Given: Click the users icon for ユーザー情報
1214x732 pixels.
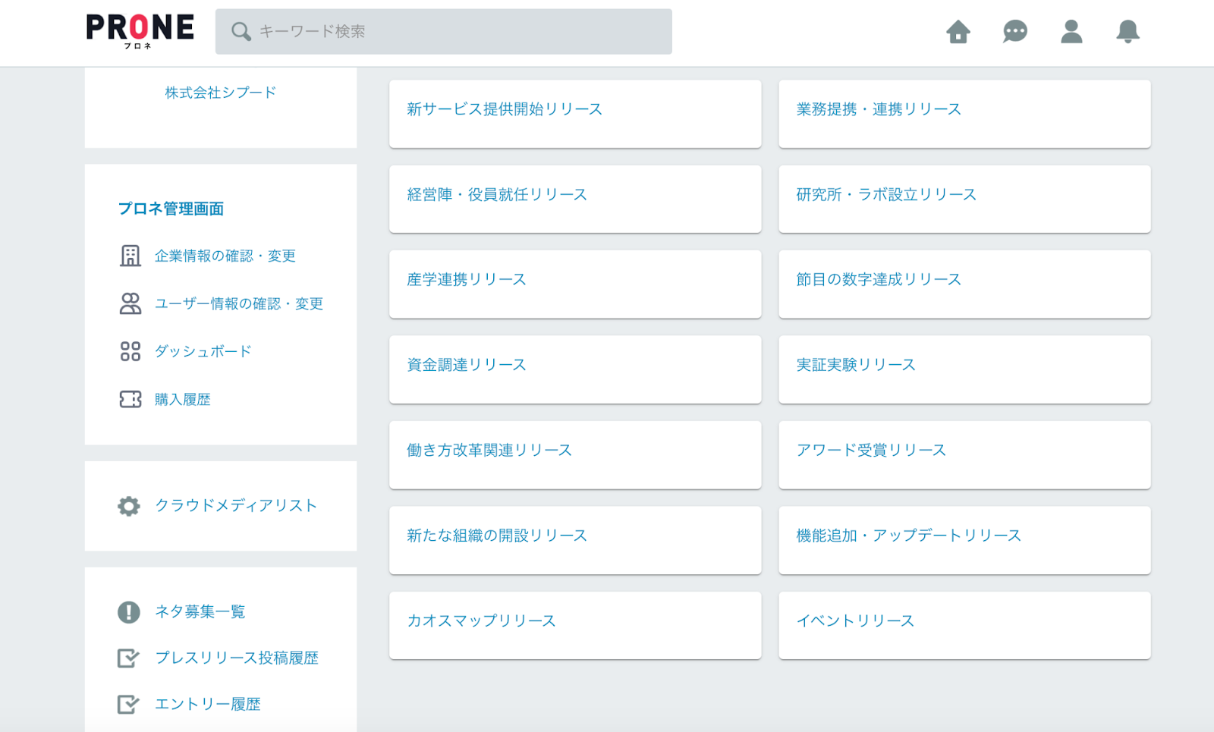Looking at the screenshot, I should tap(131, 303).
